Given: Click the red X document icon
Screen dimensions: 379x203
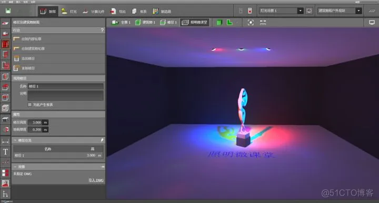Looking at the screenshot, I should point(250,11).
